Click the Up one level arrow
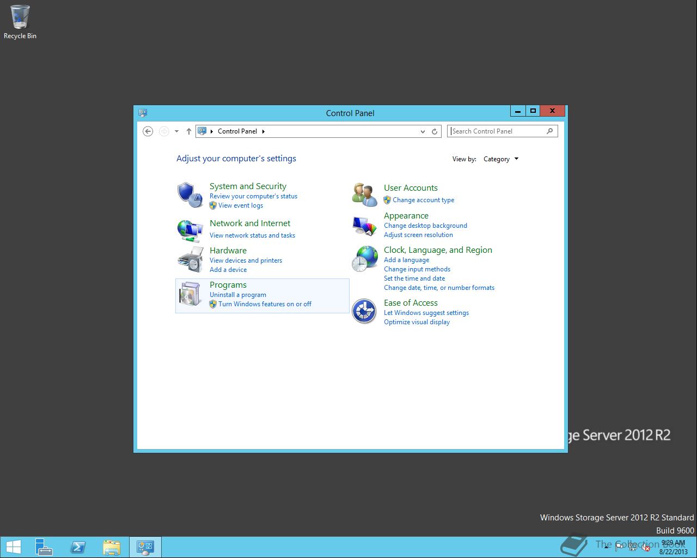697x558 pixels. click(x=189, y=131)
